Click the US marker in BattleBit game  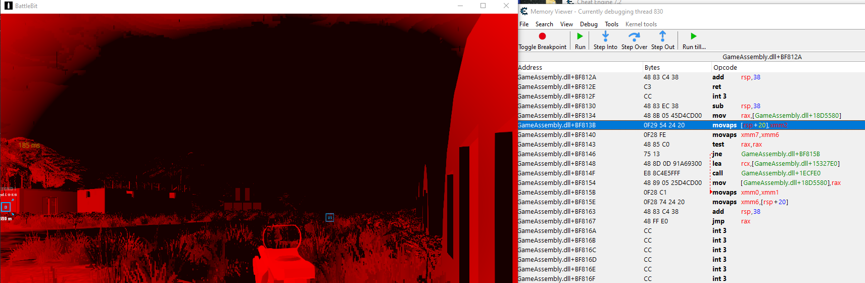pos(330,218)
